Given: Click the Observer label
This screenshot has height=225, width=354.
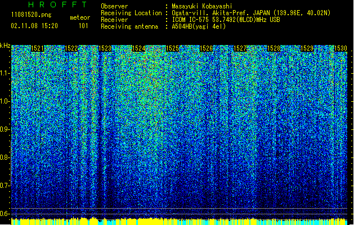Looking at the screenshot, I should coord(114,6).
